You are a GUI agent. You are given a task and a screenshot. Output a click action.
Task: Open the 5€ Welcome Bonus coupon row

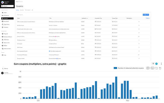83,40
